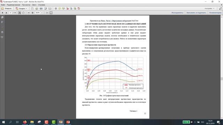
Task: Go to previous page arrow
Action: pyautogui.click(x=2, y=13)
